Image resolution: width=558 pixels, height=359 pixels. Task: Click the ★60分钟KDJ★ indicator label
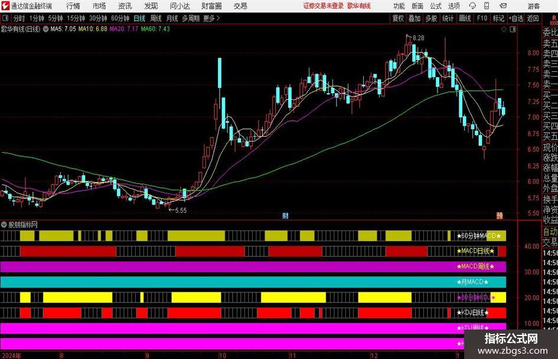pos(476,298)
